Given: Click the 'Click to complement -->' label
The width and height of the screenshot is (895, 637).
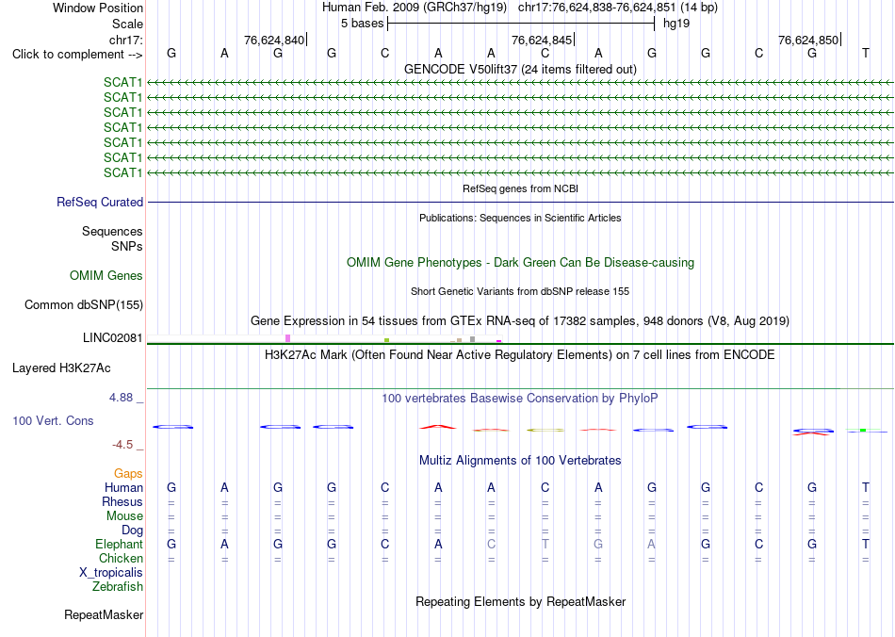Looking at the screenshot, I should pos(77,55).
